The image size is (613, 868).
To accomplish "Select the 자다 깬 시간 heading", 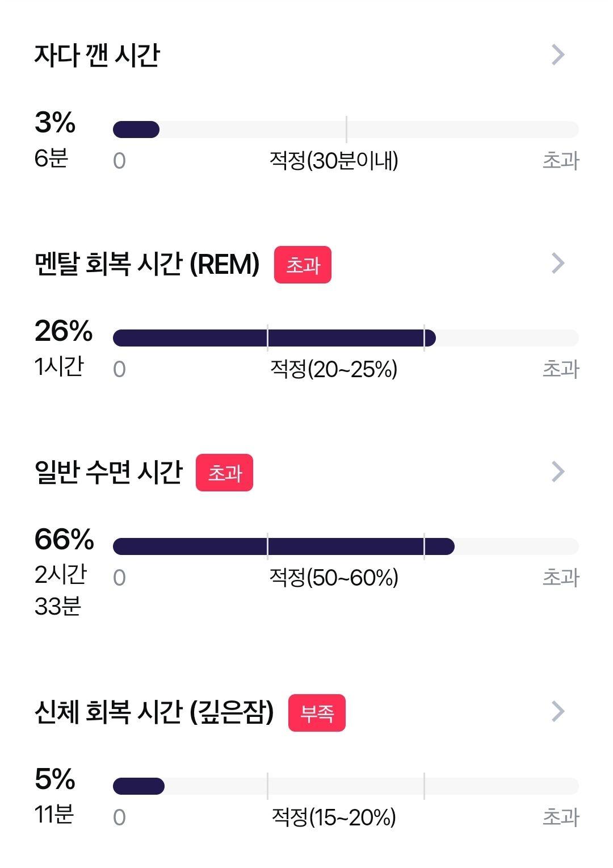I will click(x=97, y=56).
